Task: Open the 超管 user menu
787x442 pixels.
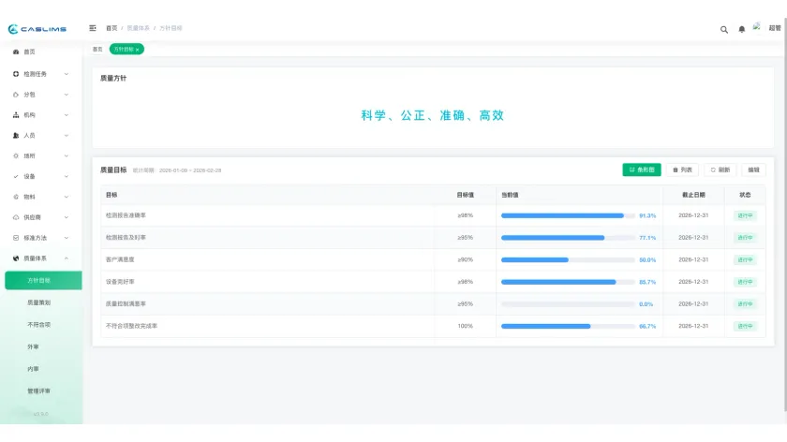Action: pyautogui.click(x=775, y=28)
